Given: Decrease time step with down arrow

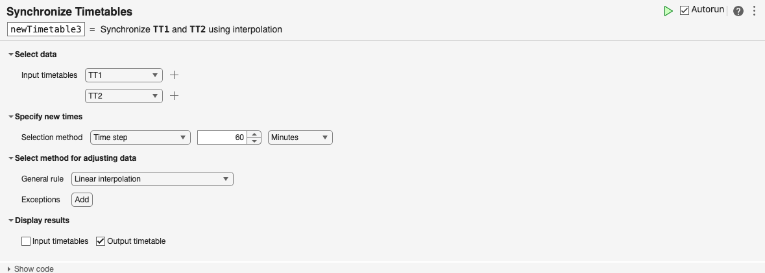Looking at the screenshot, I should point(255,141).
